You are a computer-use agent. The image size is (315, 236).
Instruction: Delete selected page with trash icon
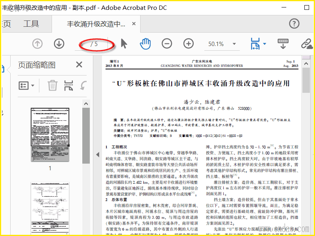[x=52, y=85]
